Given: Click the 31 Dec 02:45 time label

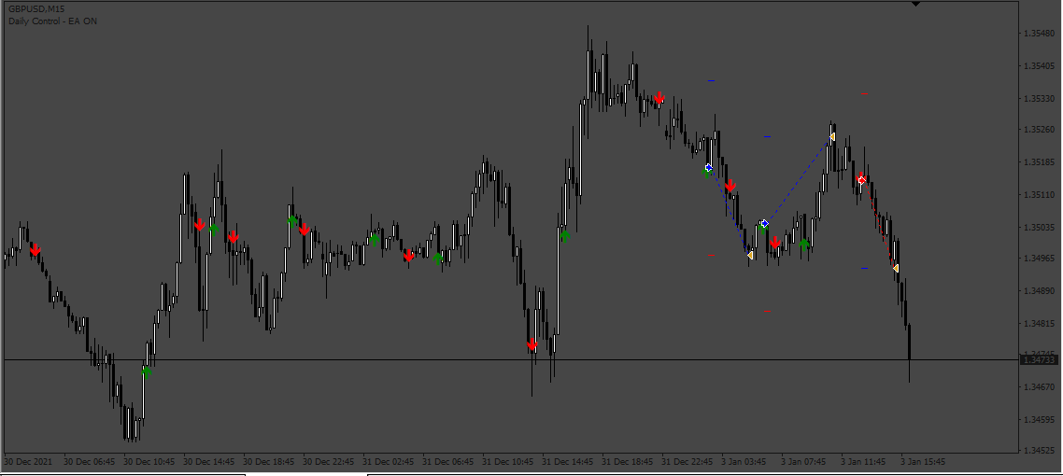Looking at the screenshot, I should [x=388, y=462].
